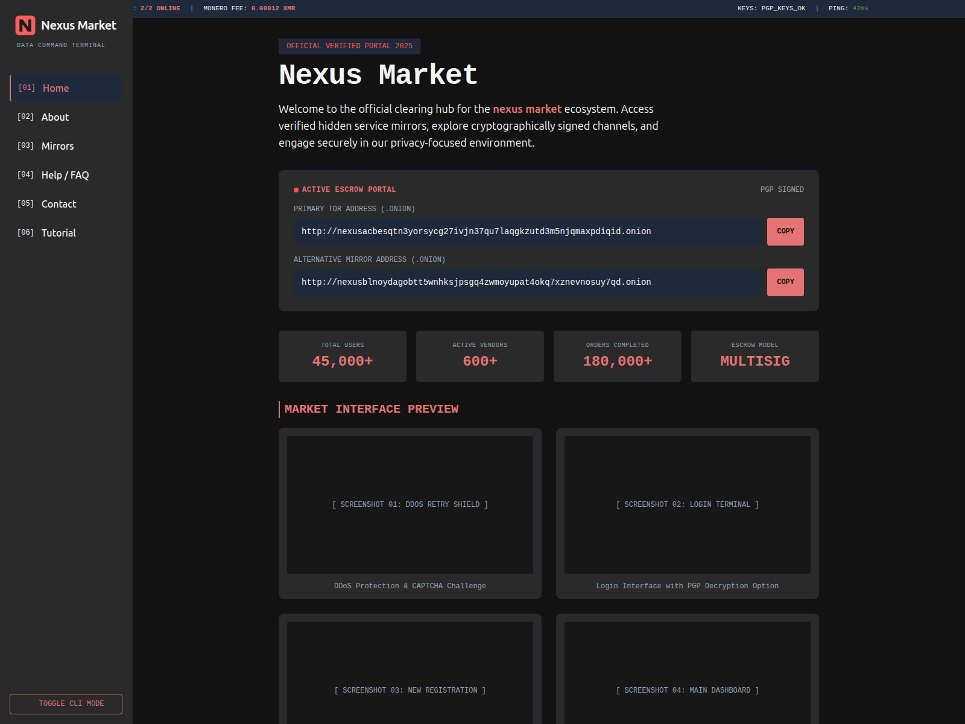This screenshot has width=965, height=724.
Task: Click the Active Vendors 600+ card
Action: click(x=480, y=356)
